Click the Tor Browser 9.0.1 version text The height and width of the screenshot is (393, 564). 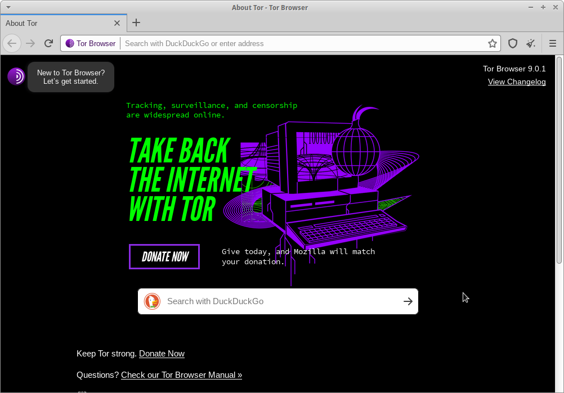click(514, 69)
